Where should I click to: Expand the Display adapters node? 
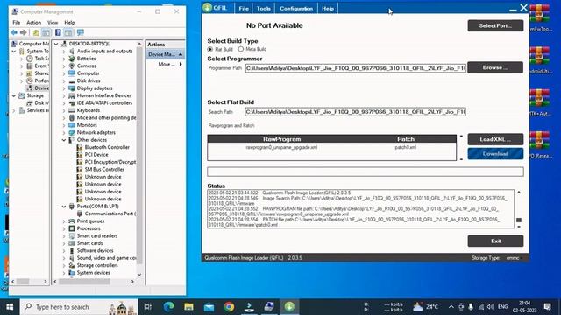click(x=64, y=88)
